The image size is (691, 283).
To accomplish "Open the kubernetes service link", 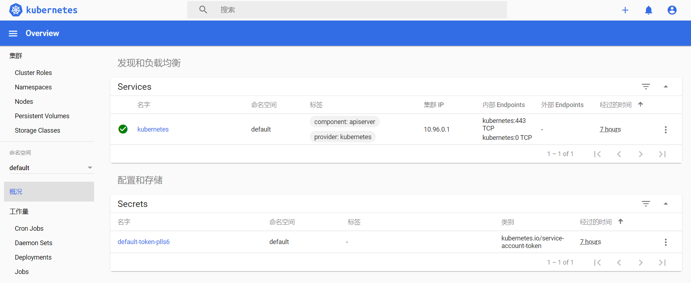I will tap(153, 129).
